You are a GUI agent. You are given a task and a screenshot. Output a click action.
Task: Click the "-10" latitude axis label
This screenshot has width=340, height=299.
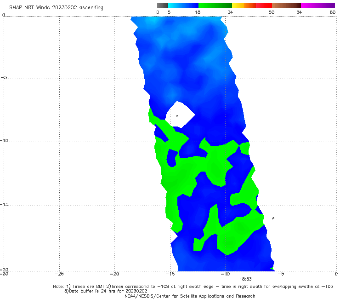click(4, 140)
